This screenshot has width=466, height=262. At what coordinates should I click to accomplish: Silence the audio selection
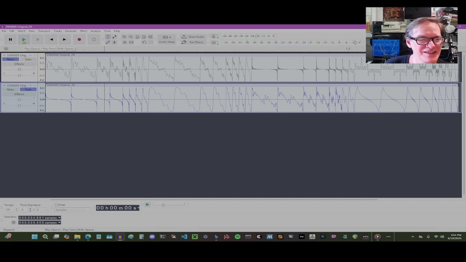coord(131,42)
